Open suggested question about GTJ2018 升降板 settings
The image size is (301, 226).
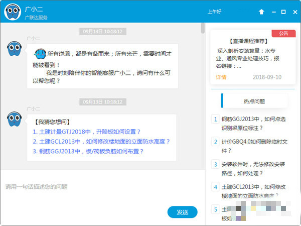(87, 132)
